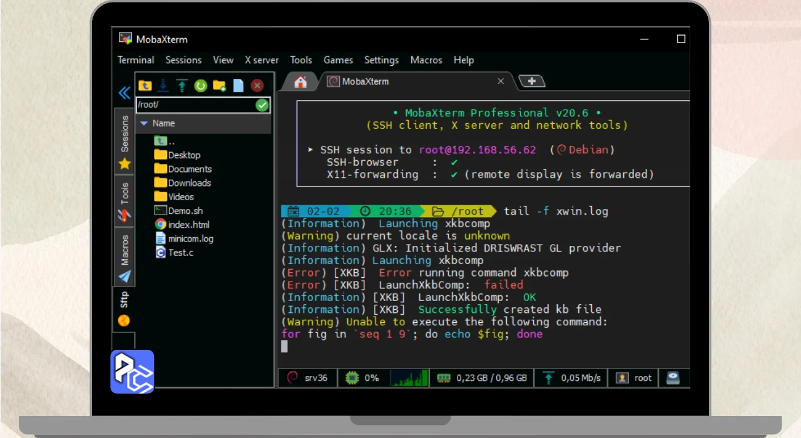Select the Downloads folder in file list

(189, 183)
